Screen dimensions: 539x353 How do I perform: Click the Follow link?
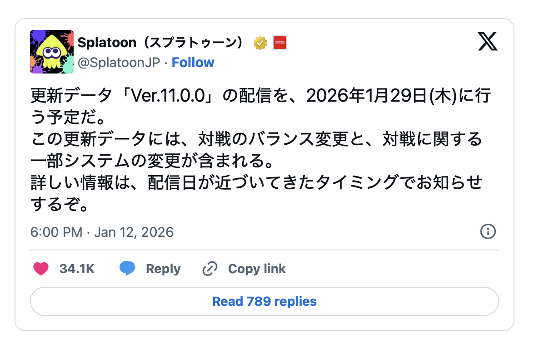(x=193, y=62)
